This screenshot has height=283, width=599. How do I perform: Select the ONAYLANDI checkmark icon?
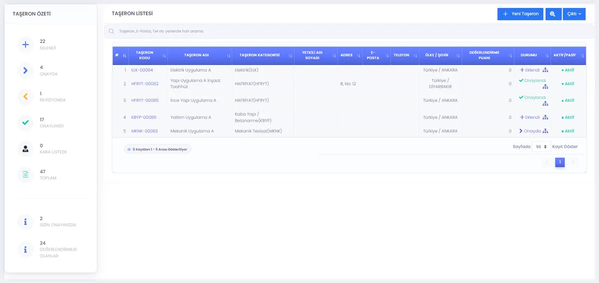pos(25,122)
